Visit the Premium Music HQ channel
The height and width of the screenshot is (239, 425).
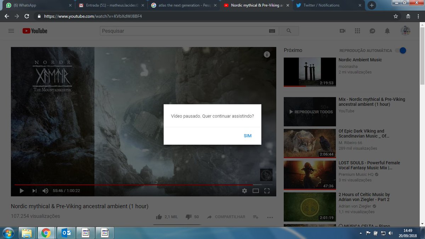(356, 175)
